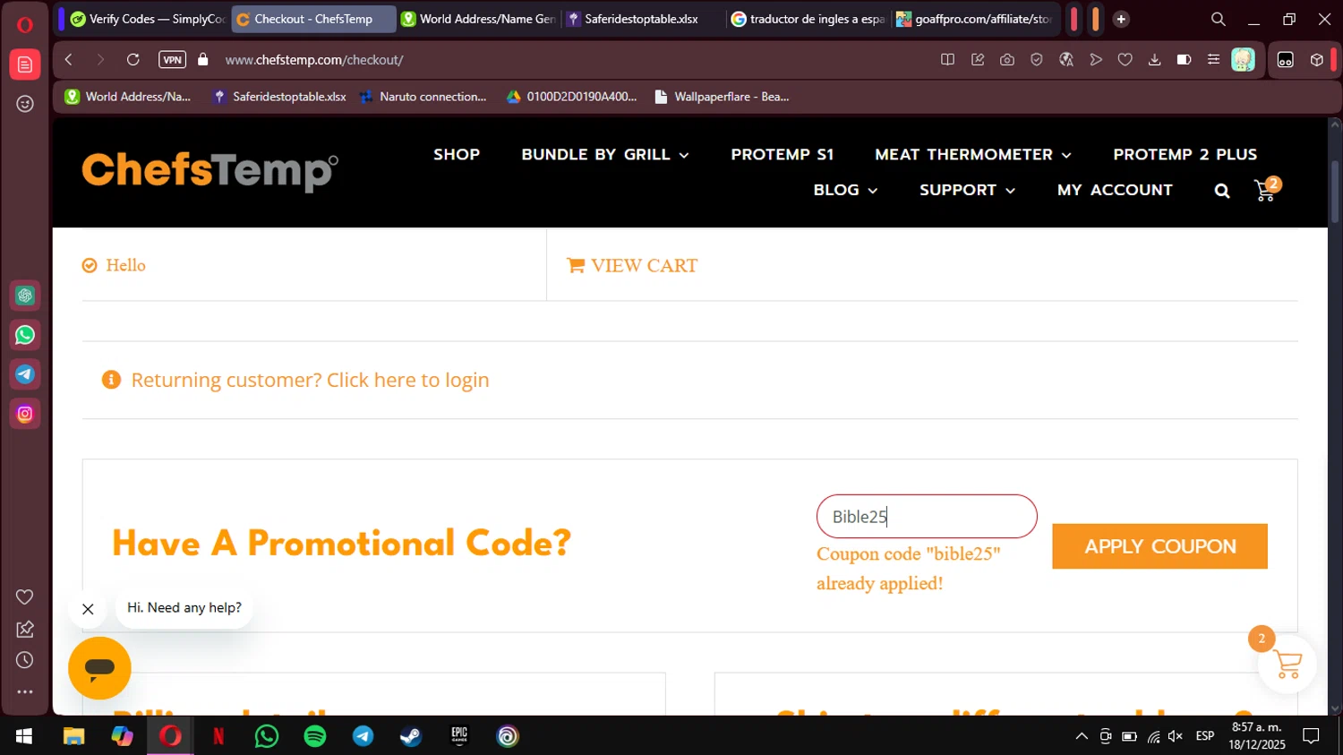Open Netflix from taskbar
This screenshot has width=1343, height=755.
tap(218, 736)
